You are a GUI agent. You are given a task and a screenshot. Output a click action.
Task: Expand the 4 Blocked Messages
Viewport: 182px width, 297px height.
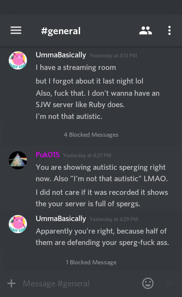coord(91,135)
